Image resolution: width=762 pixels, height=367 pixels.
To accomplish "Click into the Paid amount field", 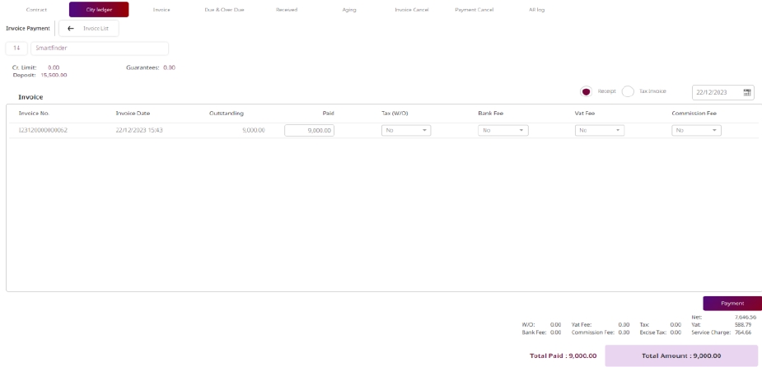I will pyautogui.click(x=309, y=130).
